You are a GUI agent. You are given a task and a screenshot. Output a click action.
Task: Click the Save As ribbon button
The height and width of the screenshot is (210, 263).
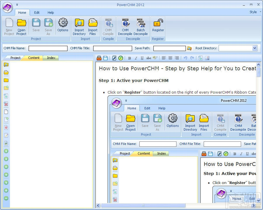[48, 27]
